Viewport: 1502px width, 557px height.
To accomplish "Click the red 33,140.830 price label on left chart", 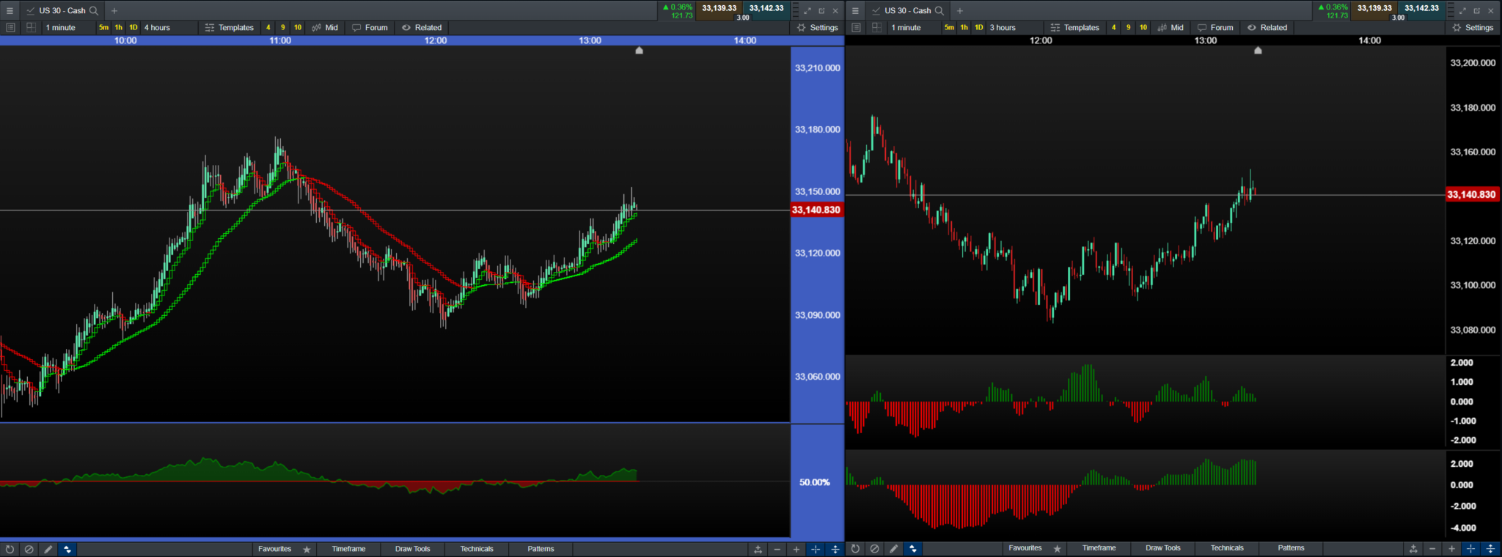I will (x=816, y=210).
